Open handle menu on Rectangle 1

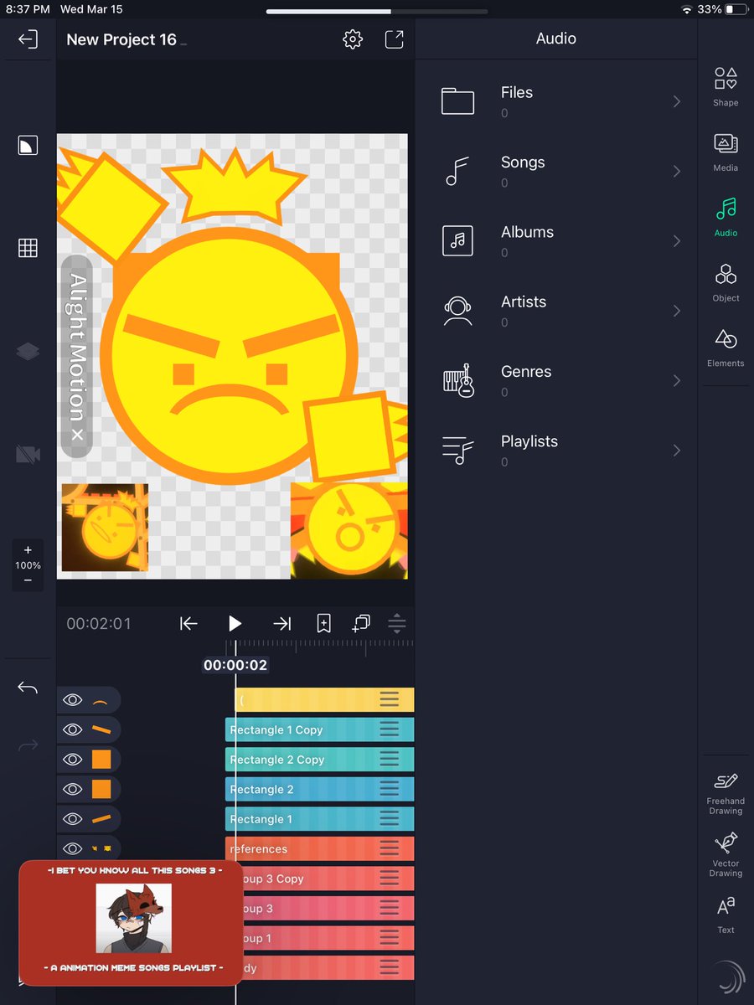pyautogui.click(x=389, y=819)
